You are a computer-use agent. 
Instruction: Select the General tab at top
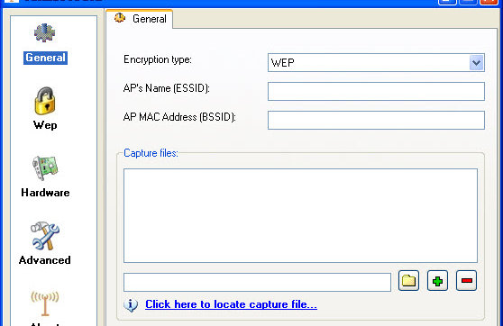[x=141, y=19]
